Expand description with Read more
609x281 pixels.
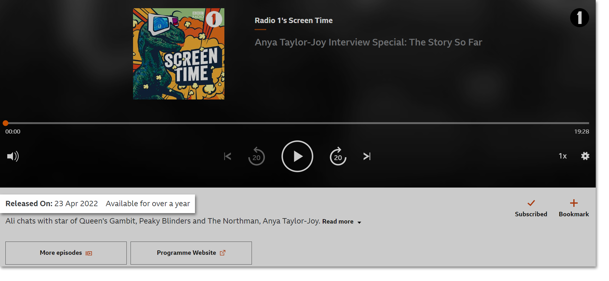(x=342, y=222)
